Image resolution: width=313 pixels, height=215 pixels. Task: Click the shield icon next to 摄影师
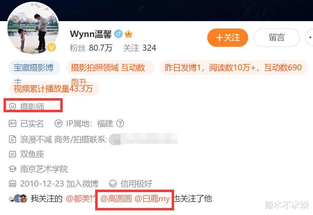coord(12,107)
